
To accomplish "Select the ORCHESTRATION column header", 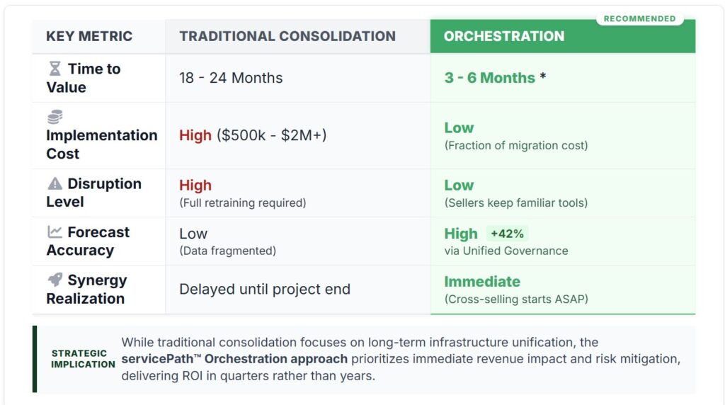I will click(x=504, y=36).
